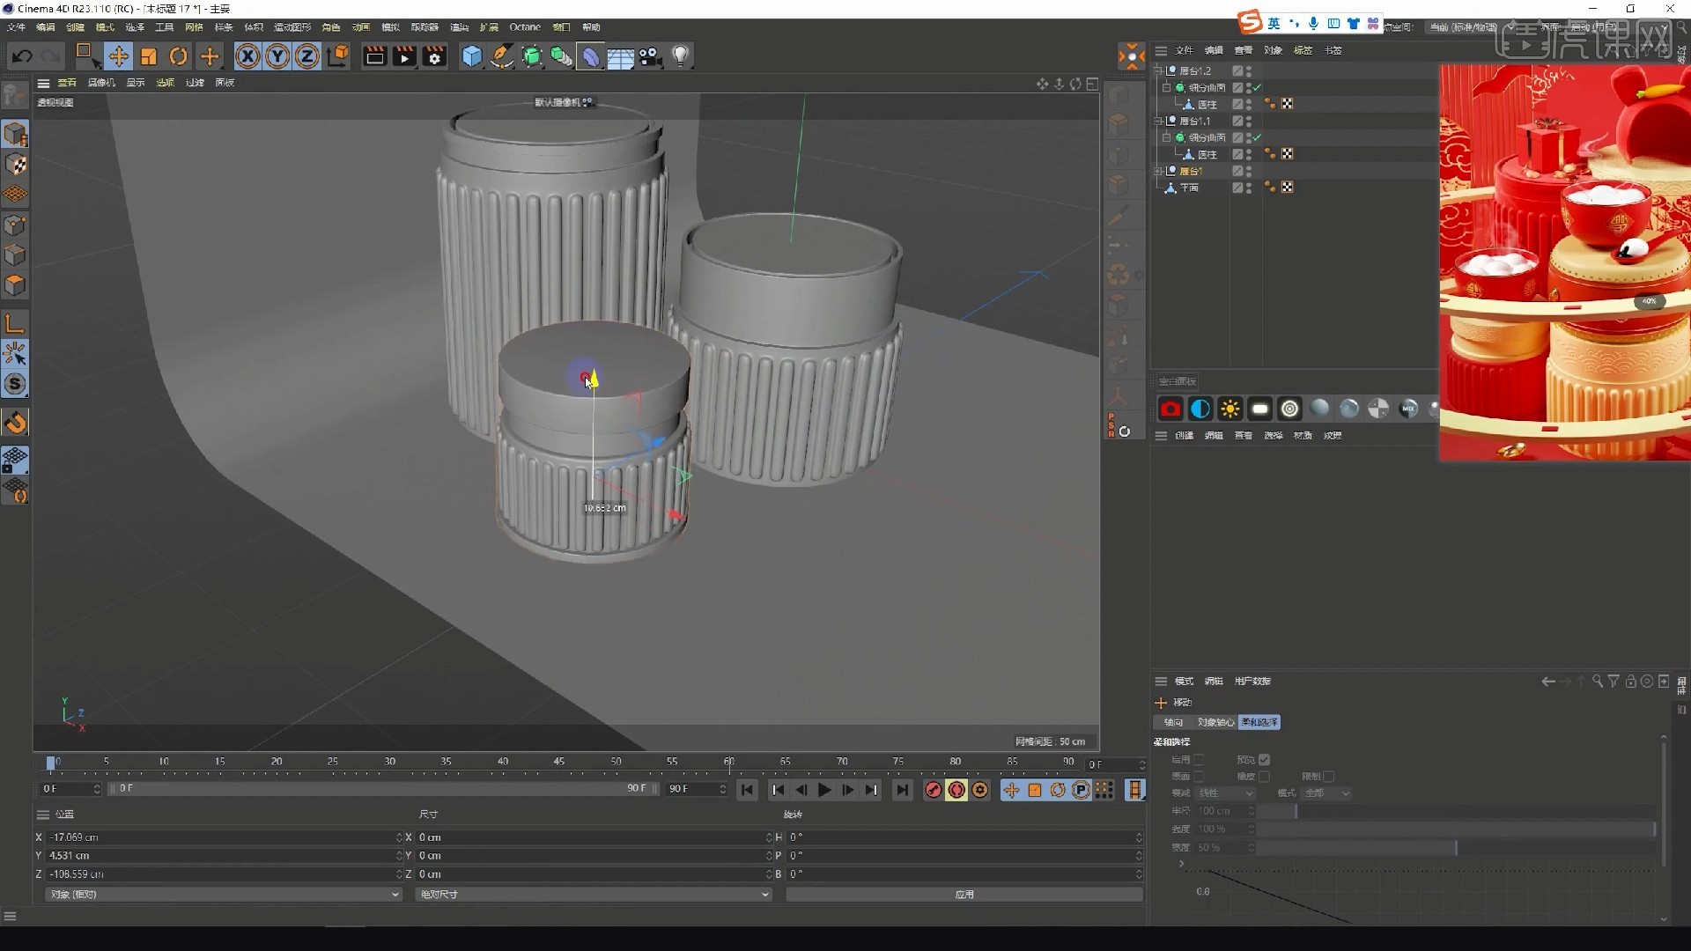Open the 运动图形 menu
1691x951 pixels.
(292, 27)
